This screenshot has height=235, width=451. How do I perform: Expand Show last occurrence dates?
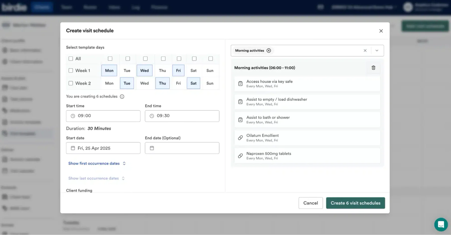click(96, 178)
